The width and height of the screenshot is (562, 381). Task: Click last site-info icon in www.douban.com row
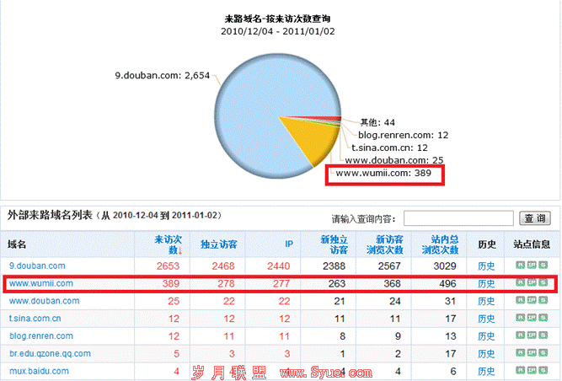(543, 300)
